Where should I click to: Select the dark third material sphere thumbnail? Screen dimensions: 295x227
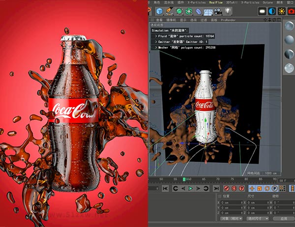click(289, 54)
